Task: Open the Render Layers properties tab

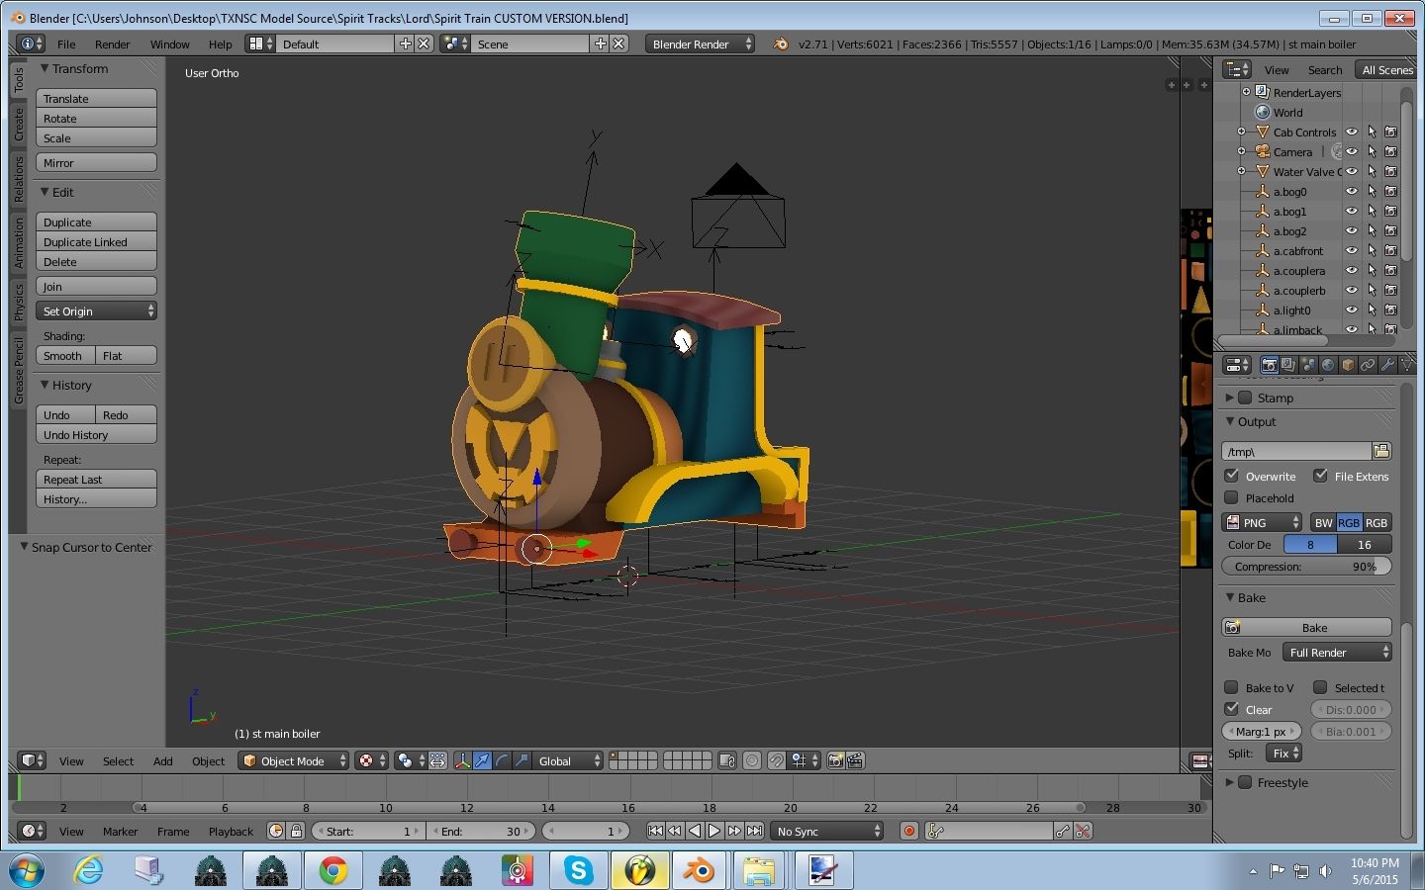Action: point(1288,365)
